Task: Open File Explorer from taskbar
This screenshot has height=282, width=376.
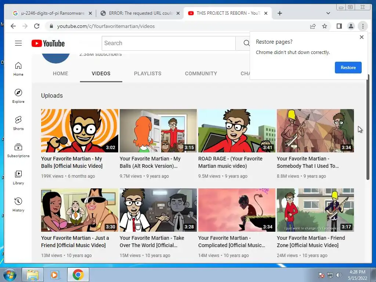Action: [x=33, y=275]
